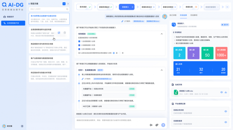The width and height of the screenshot is (233, 130).
Task: Open 业务系统及数据源信息.xlsx attachment
Action: (x=103, y=79)
